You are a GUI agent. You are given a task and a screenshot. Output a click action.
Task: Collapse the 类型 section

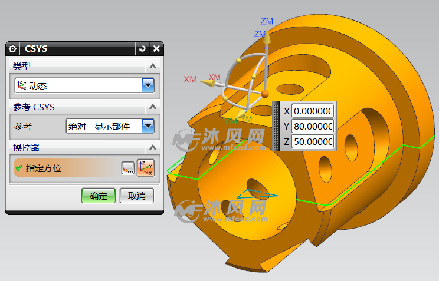tap(153, 66)
